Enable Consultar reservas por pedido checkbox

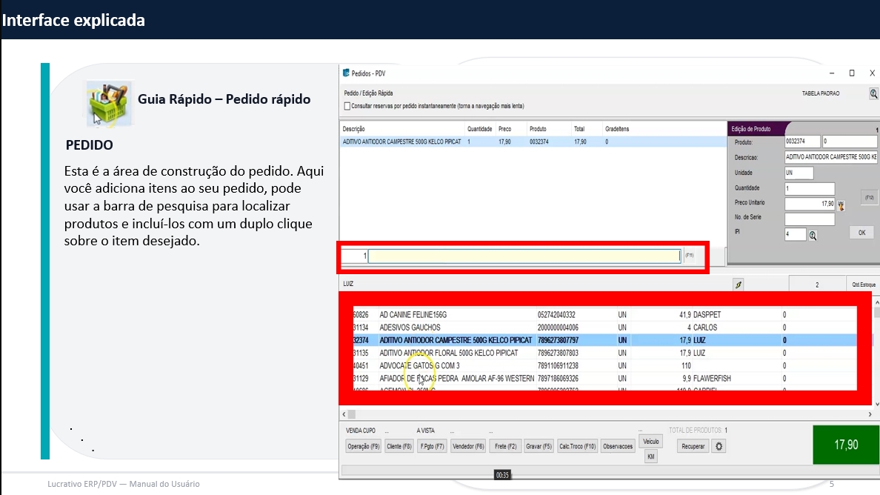click(x=347, y=106)
